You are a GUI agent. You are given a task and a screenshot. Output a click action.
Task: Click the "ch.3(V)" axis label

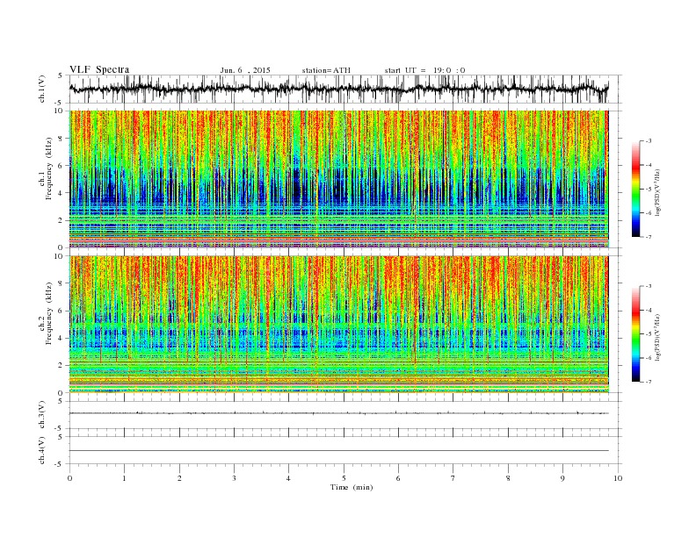click(42, 415)
